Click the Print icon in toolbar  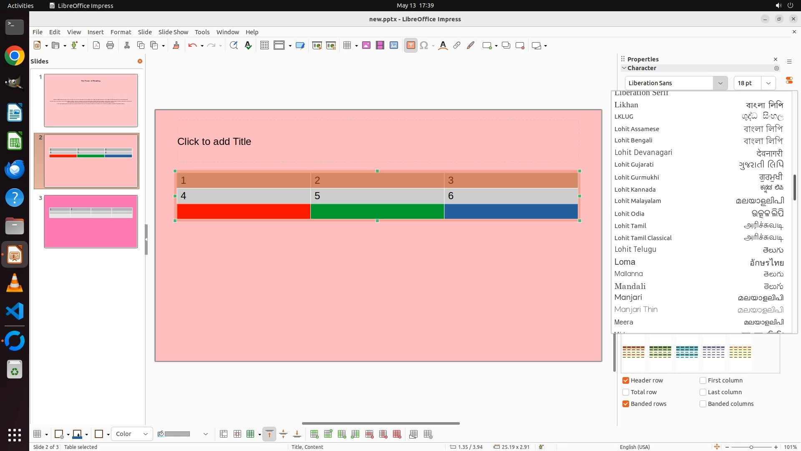(110, 46)
